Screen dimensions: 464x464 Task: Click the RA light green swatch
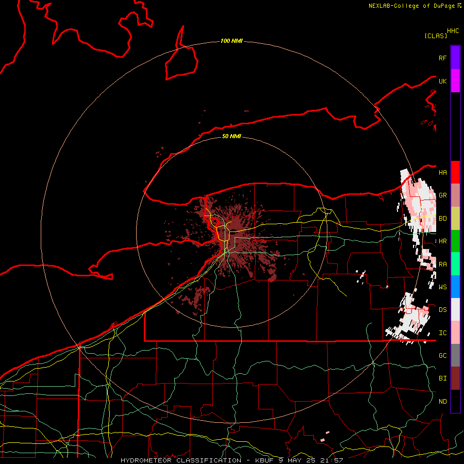(455, 264)
